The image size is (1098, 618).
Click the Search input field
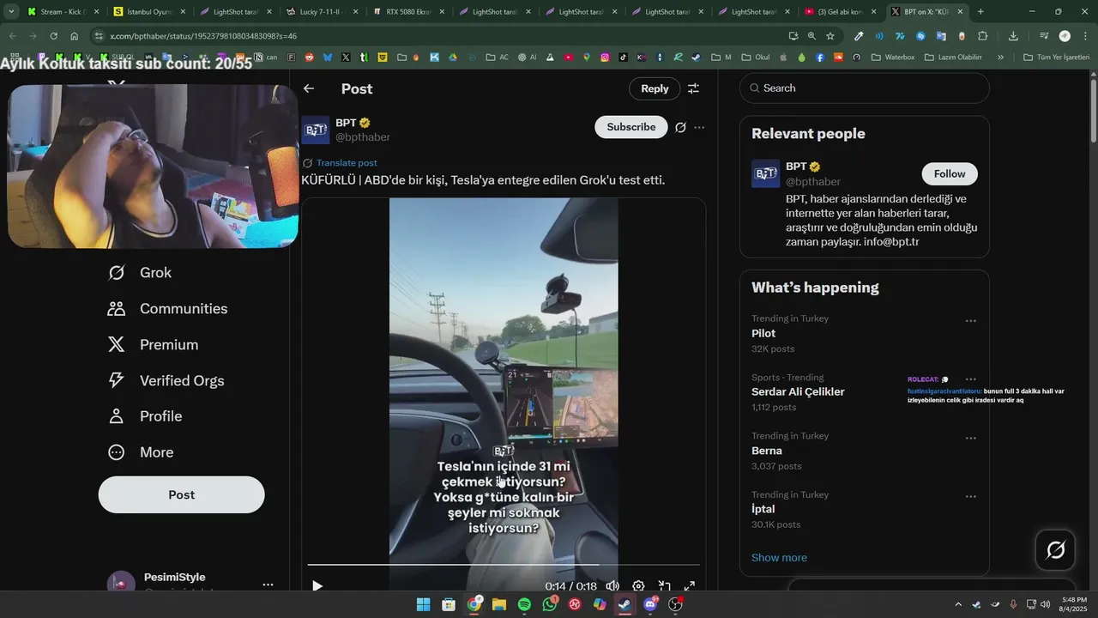point(865,88)
